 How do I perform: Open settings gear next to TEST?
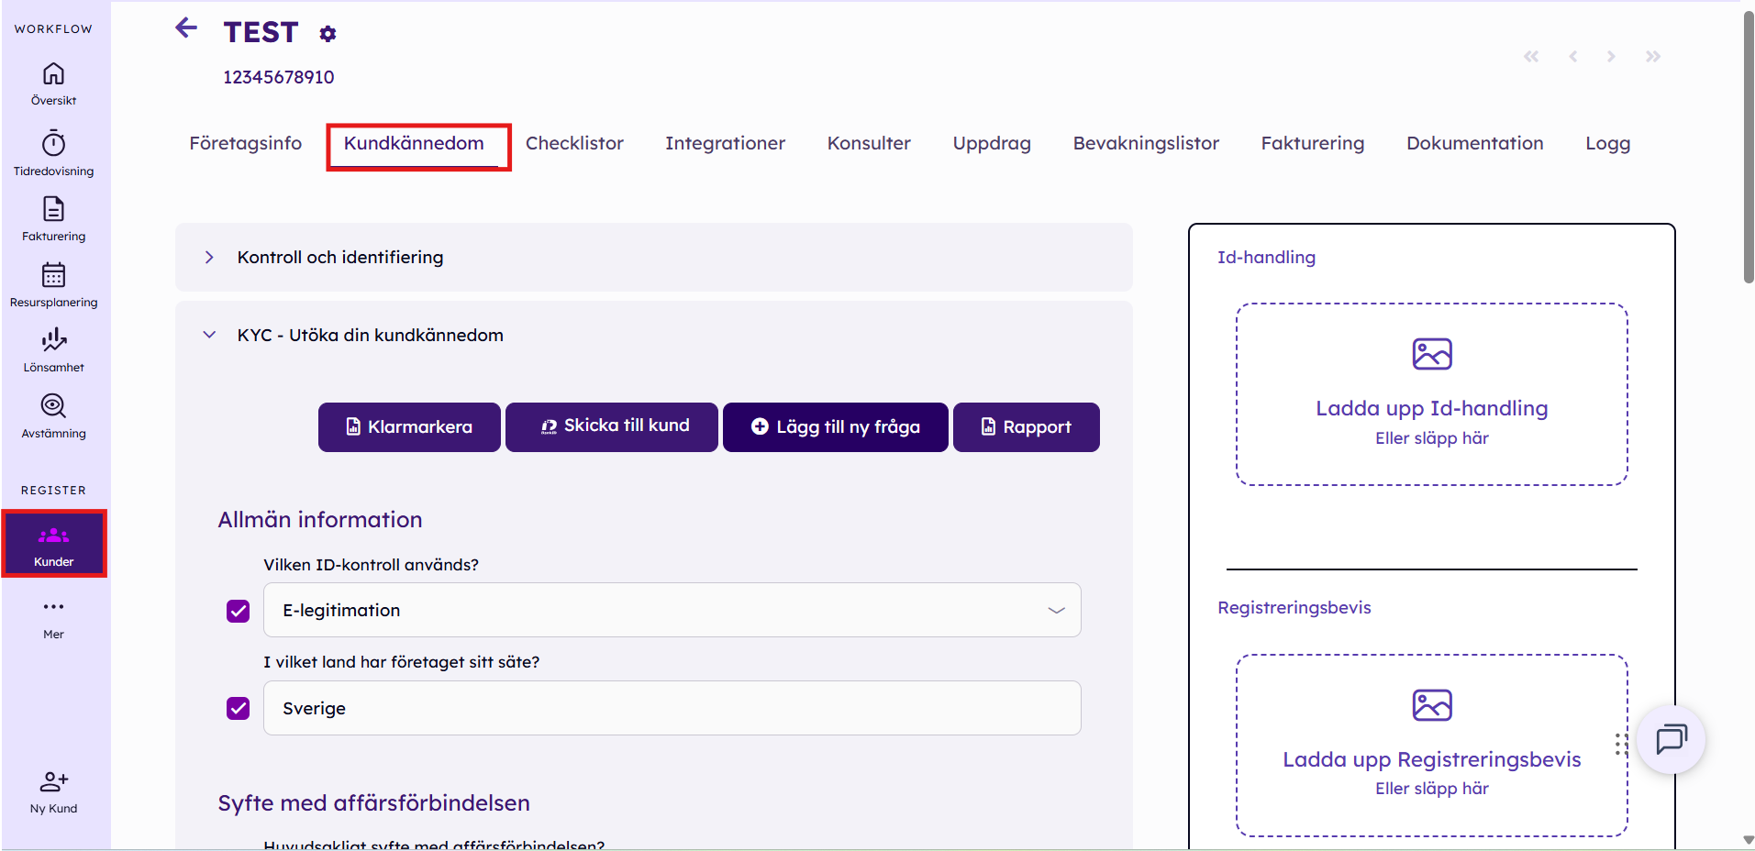pyautogui.click(x=328, y=34)
